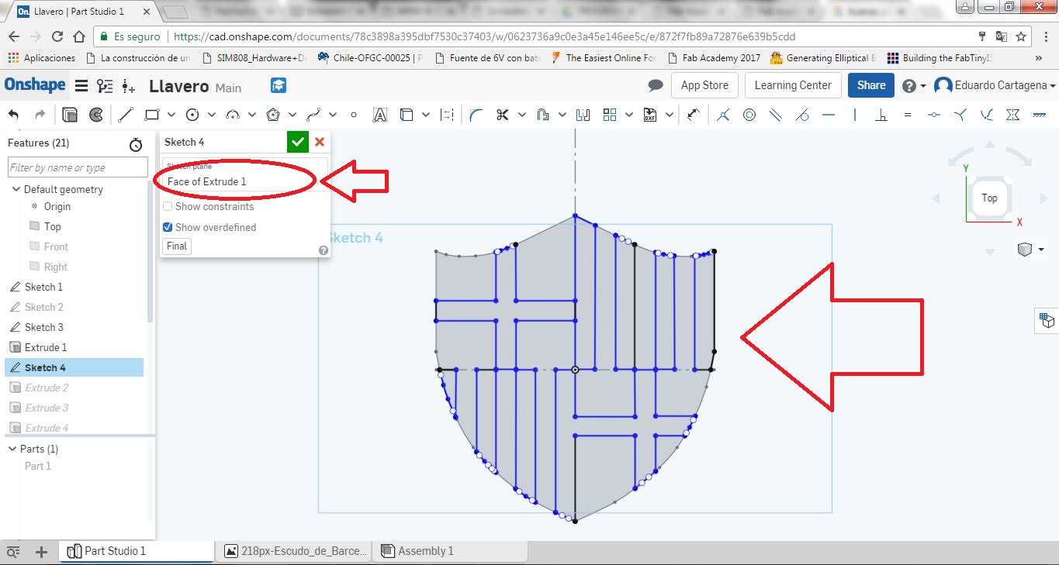This screenshot has width=1059, height=565.
Task: Open the Eduardo Cartagena account menu
Action: tap(995, 85)
